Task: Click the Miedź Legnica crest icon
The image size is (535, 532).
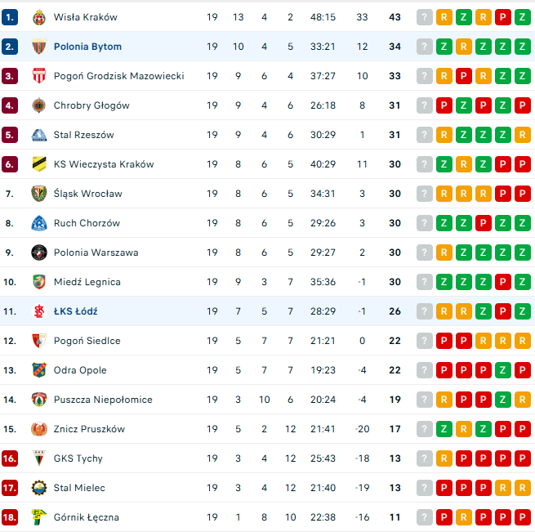Action: [38, 282]
